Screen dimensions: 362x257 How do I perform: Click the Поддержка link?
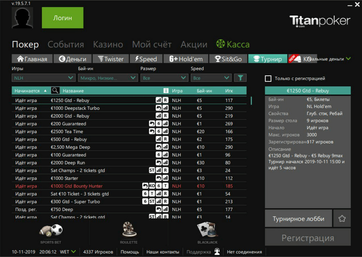[x=198, y=251]
